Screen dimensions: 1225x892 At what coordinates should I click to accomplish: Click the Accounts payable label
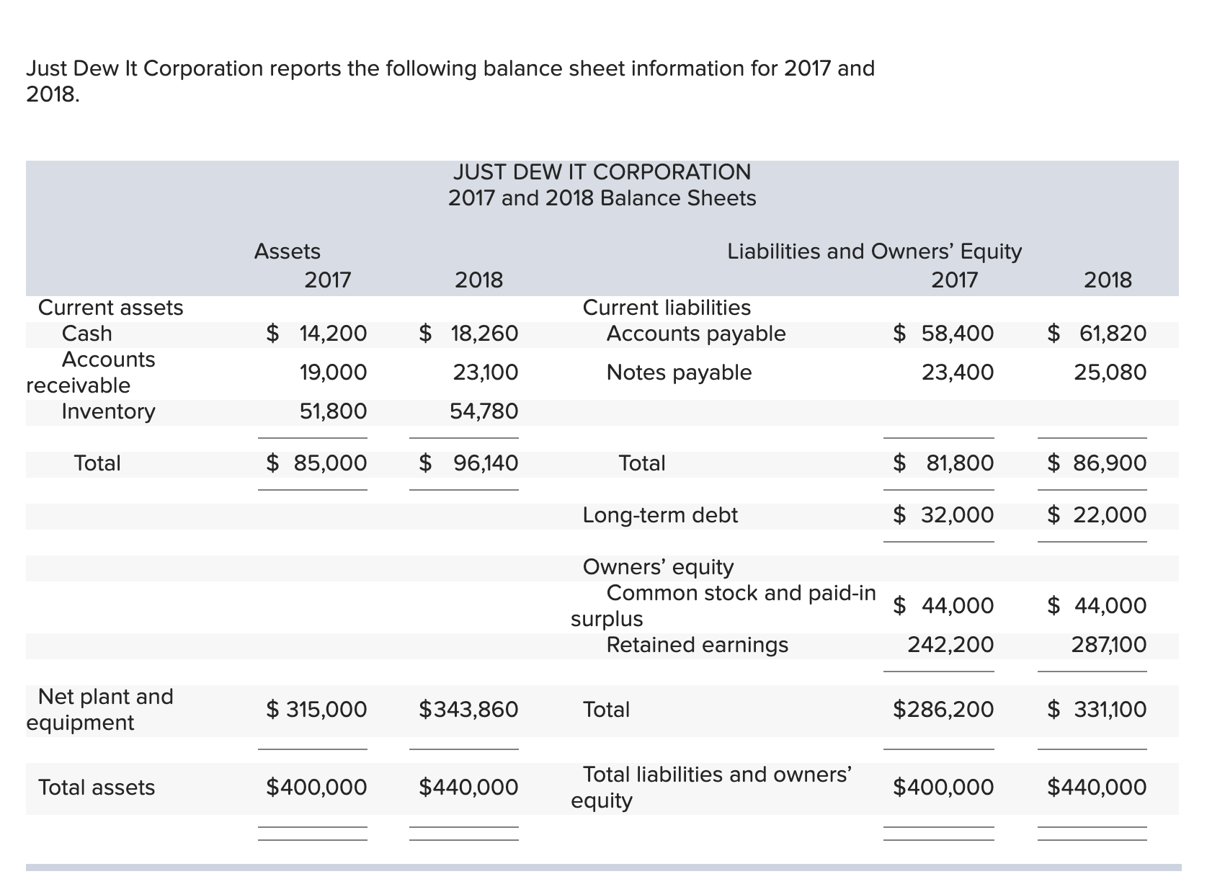695,334
